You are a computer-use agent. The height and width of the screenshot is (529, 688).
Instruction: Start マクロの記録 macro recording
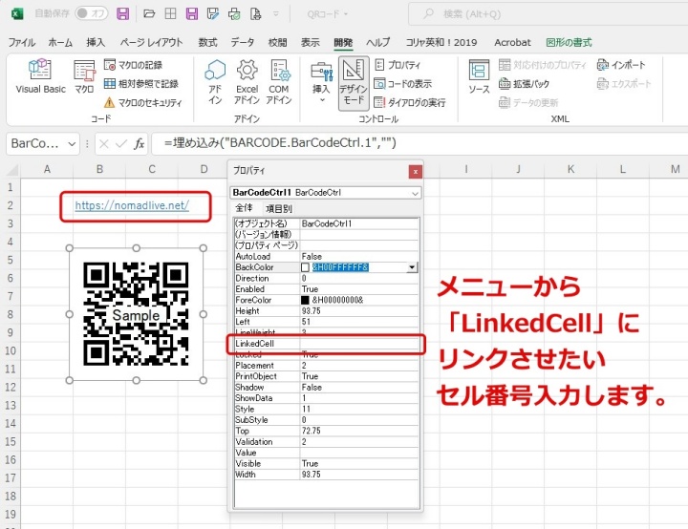[134, 65]
